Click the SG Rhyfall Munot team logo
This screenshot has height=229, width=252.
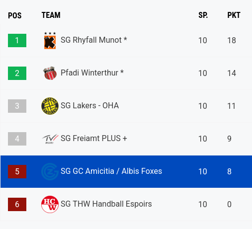(x=50, y=41)
